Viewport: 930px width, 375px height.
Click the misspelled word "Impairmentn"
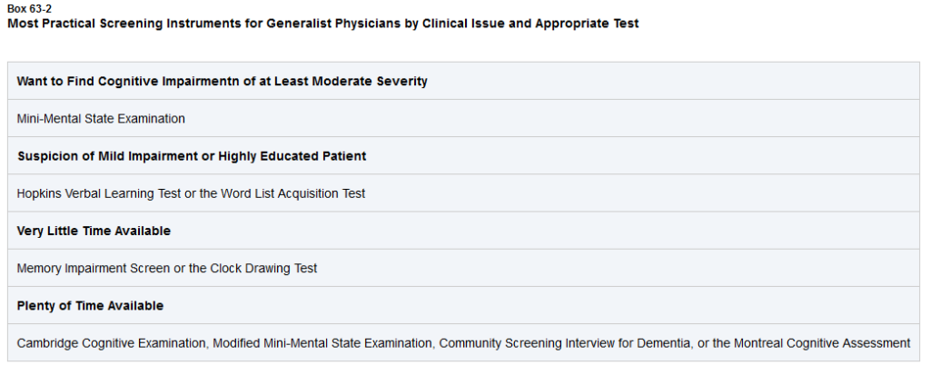tap(193, 81)
